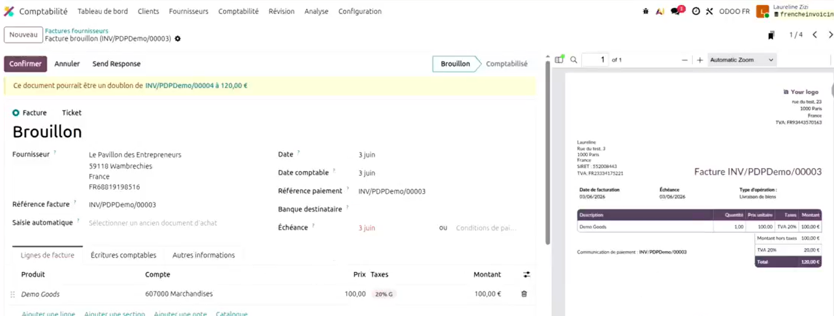Click the Fournisseur field Le Pavillon des Entrepreneurs
The width and height of the screenshot is (834, 316).
tap(135, 155)
